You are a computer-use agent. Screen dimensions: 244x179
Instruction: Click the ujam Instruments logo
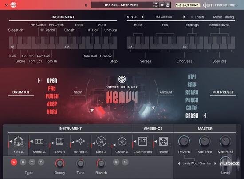pyautogui.click(x=220, y=5)
